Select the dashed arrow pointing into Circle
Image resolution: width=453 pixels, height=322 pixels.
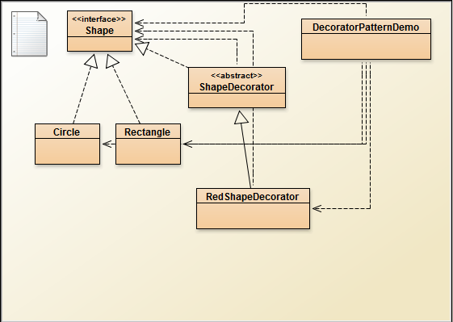point(108,144)
